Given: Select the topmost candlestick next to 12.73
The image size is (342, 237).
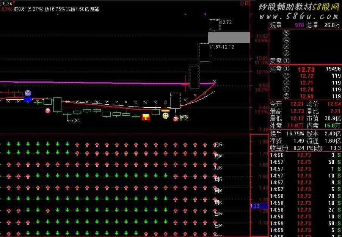Looking at the screenshot, I should pyautogui.click(x=215, y=25).
